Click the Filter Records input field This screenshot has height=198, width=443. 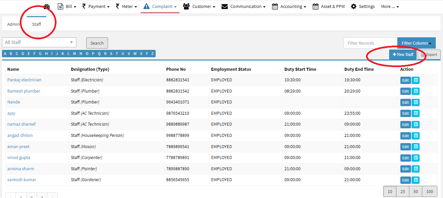(370, 43)
